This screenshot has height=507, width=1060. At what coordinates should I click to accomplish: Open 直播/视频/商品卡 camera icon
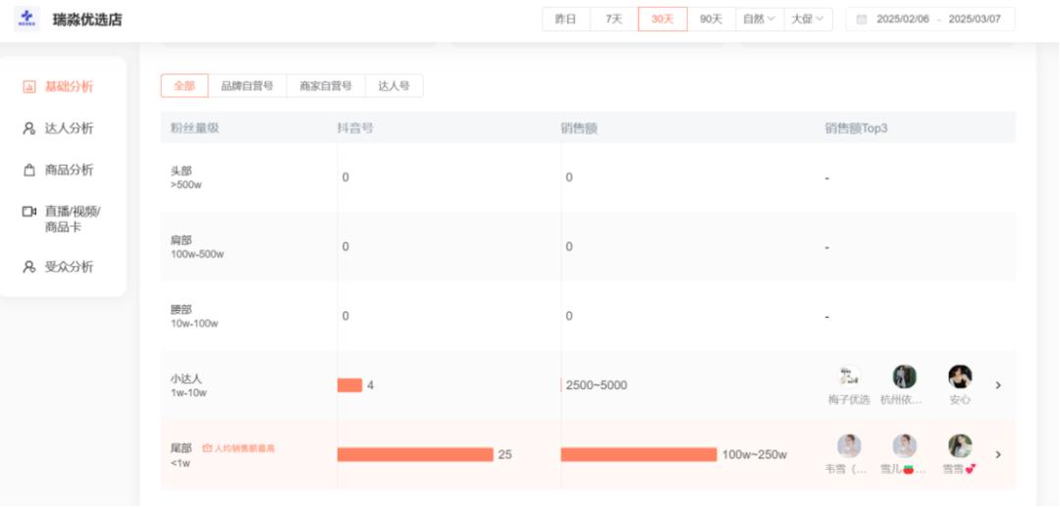[29, 211]
